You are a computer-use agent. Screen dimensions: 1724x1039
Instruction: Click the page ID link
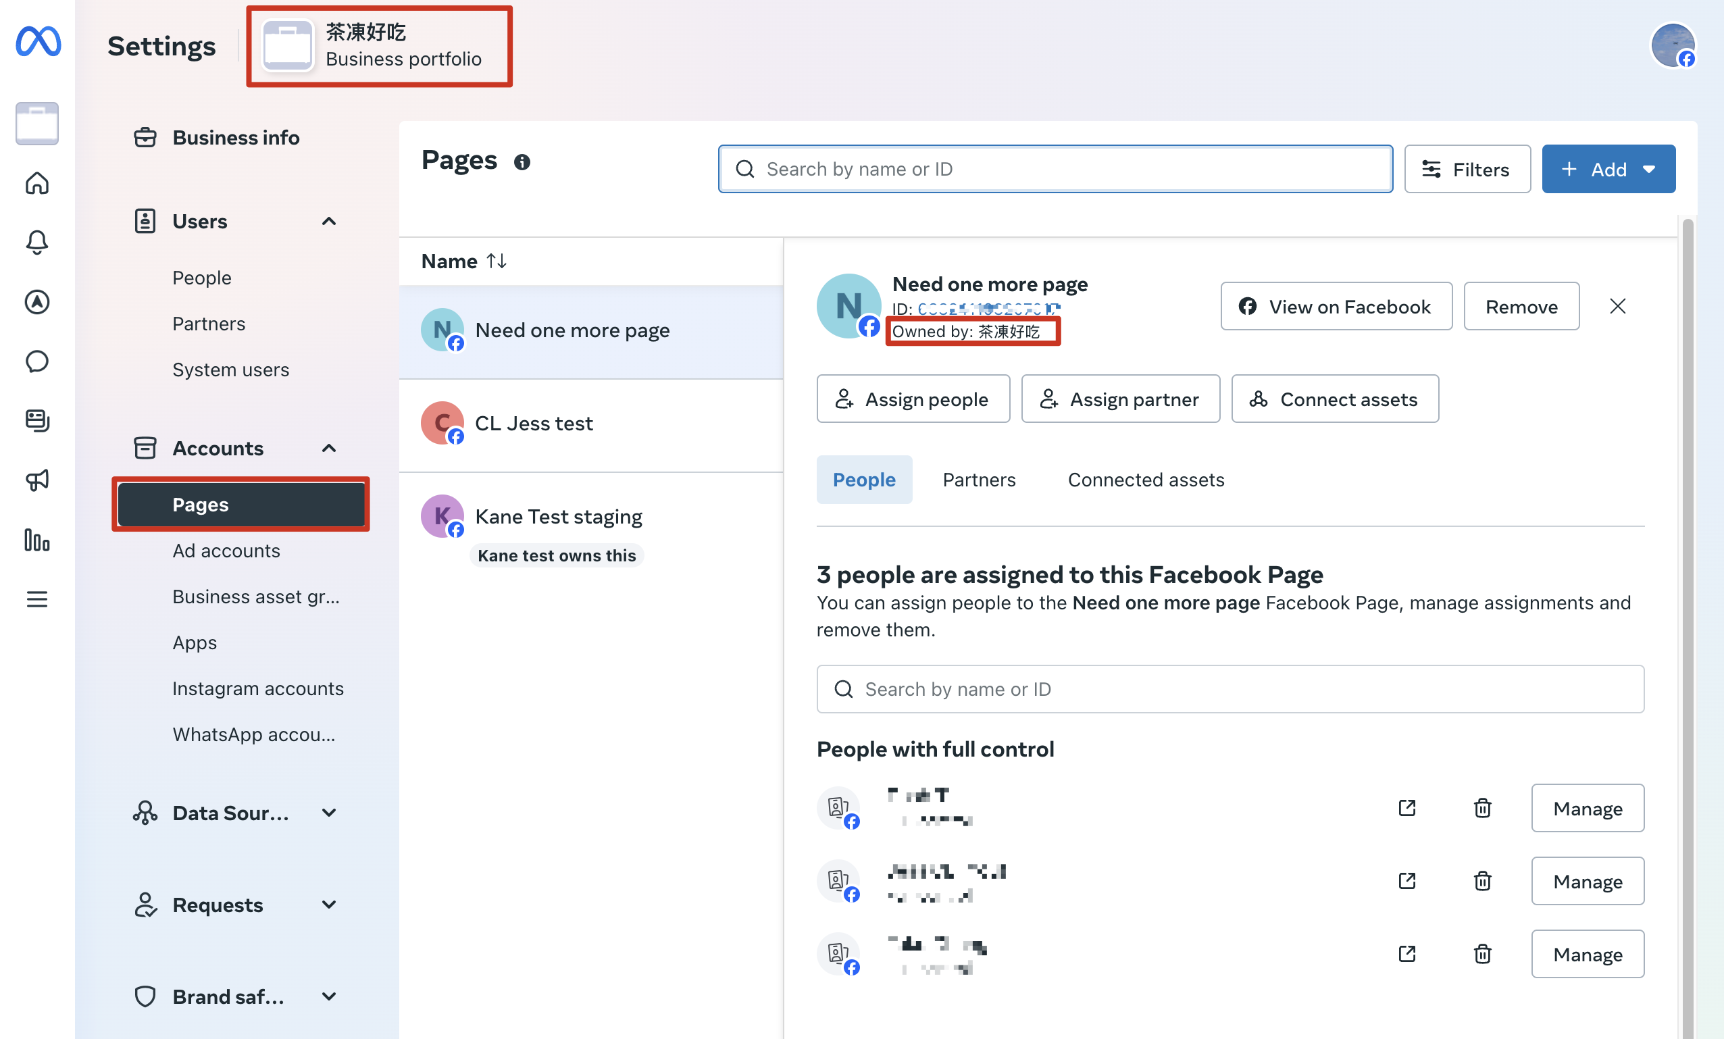point(988,308)
